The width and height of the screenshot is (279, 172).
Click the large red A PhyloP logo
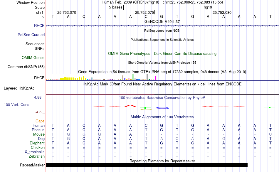pyautogui.click(x=130, y=106)
